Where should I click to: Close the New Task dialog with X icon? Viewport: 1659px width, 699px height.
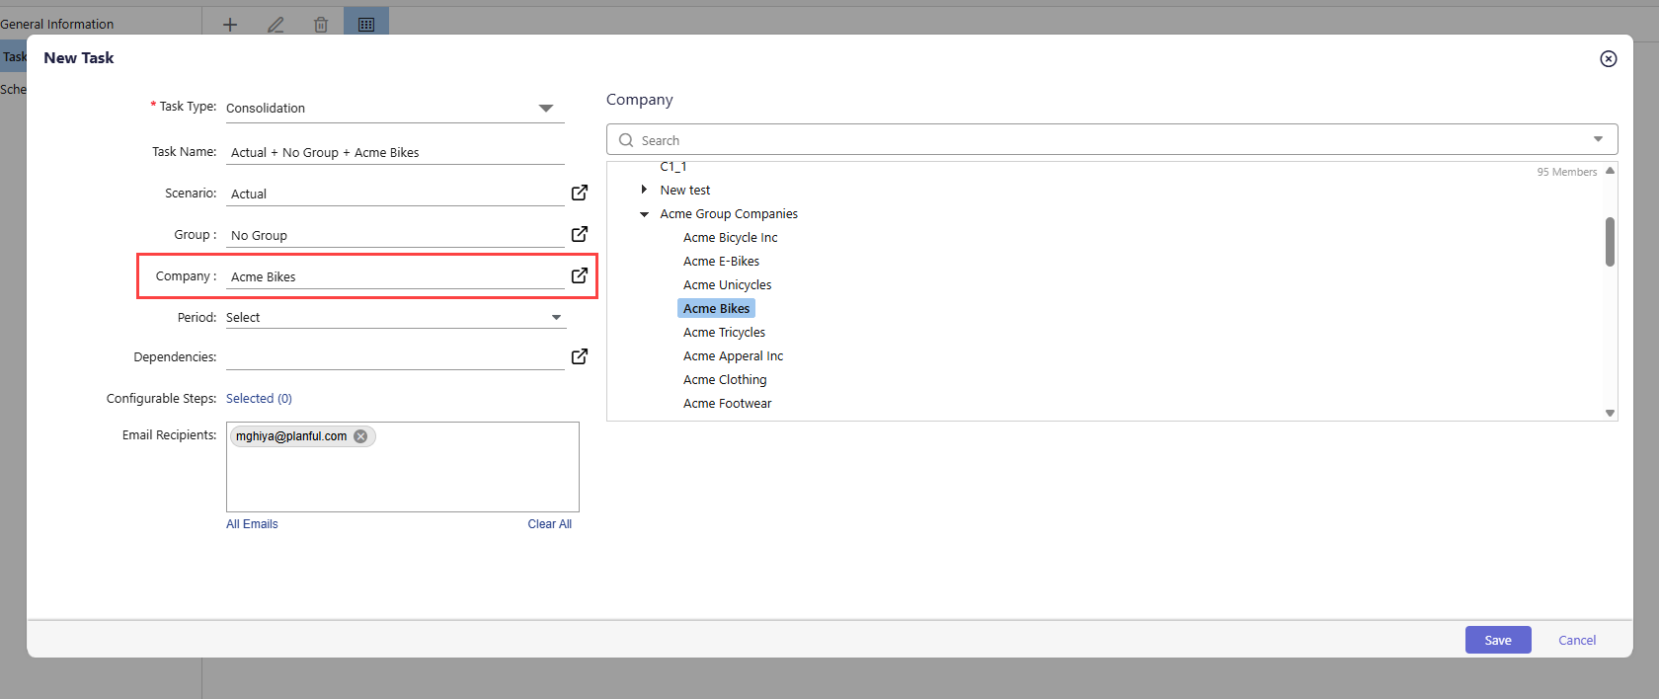(x=1609, y=58)
